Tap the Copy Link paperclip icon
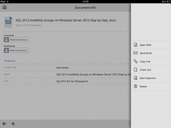The height and width of the screenshot is (128, 171). tap(135, 61)
